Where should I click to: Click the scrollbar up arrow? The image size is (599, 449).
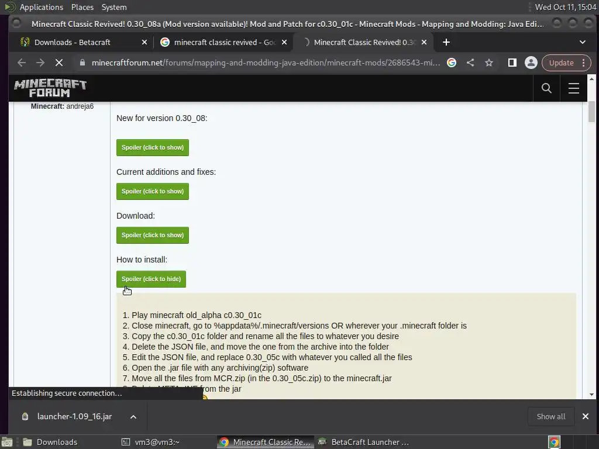[x=591, y=79]
